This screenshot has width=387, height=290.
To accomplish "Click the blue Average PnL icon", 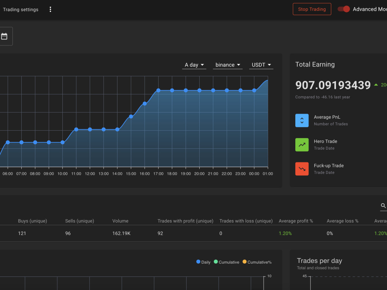I will pyautogui.click(x=302, y=120).
